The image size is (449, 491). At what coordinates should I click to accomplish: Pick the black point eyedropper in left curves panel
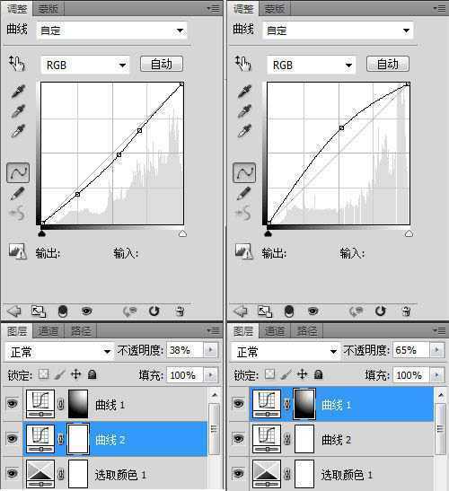(18, 92)
